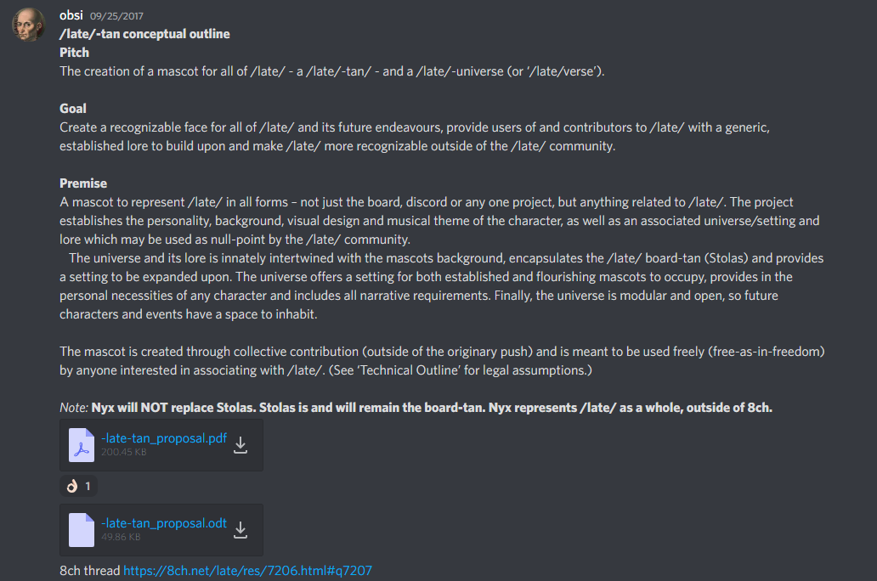Toggle the OK hand emoji reaction
The height and width of the screenshot is (581, 877).
79,486
